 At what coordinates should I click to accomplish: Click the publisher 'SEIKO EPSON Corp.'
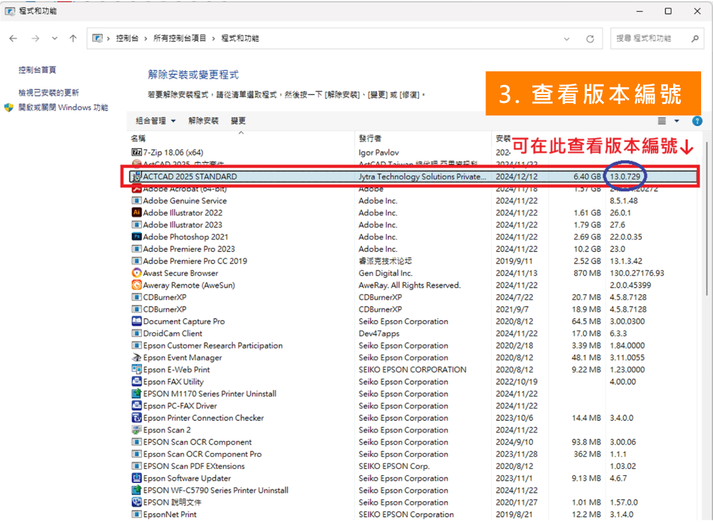pos(394,466)
